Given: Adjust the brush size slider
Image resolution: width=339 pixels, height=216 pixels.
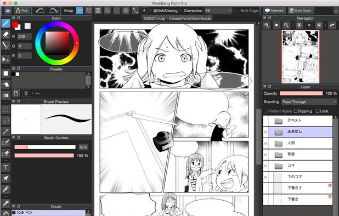Looking at the screenshot, I should click(x=45, y=147).
